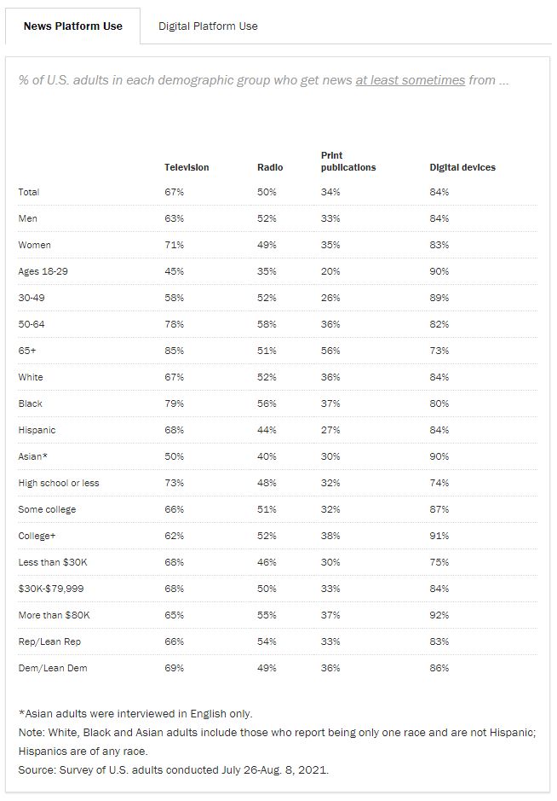Click the More than $80K row label
This screenshot has width=557, height=801.
point(52,615)
